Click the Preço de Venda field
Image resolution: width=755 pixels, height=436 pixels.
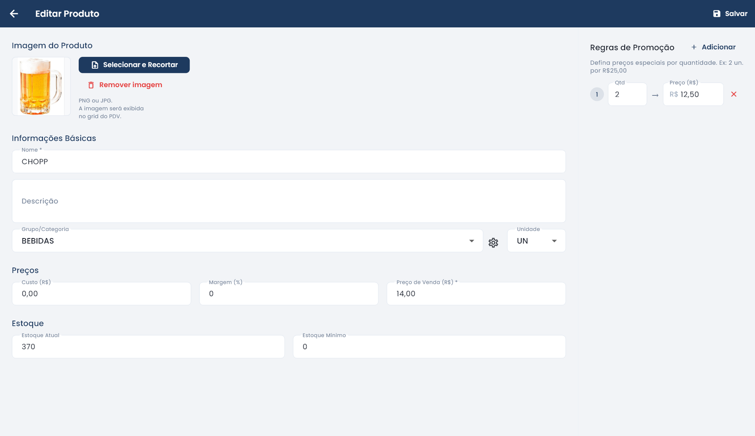[476, 294]
